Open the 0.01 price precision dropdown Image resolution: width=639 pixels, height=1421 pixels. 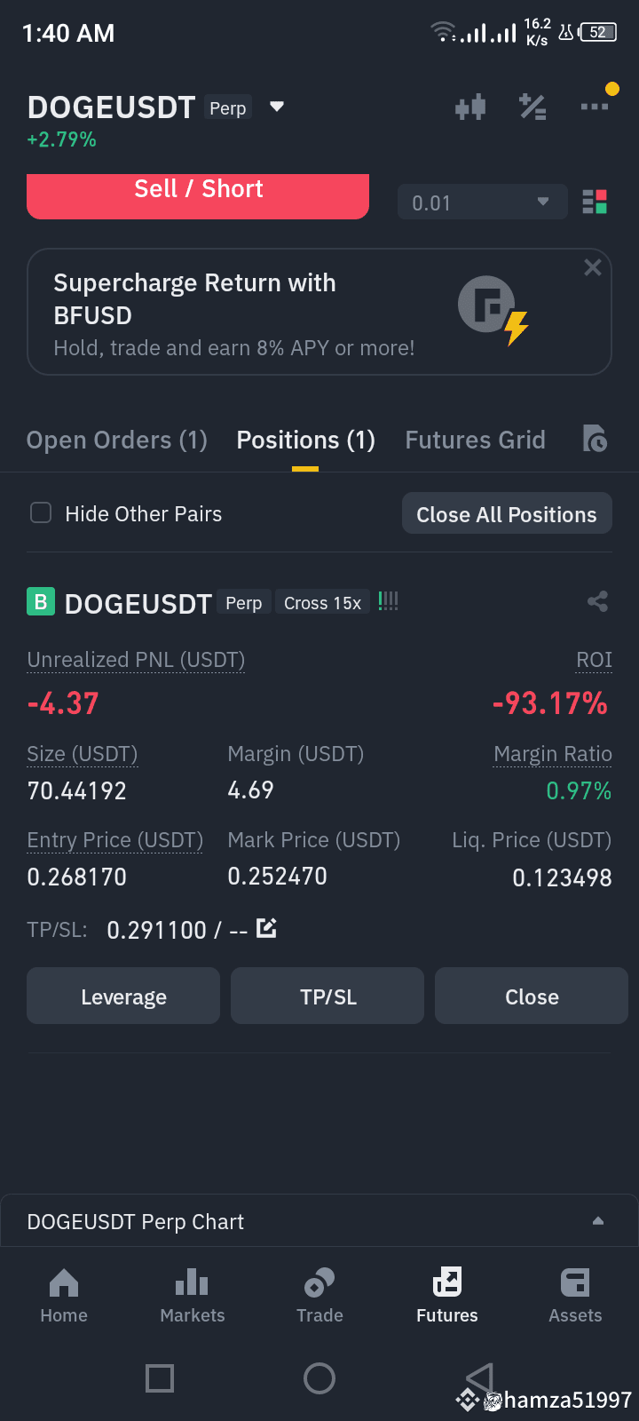[x=482, y=202]
